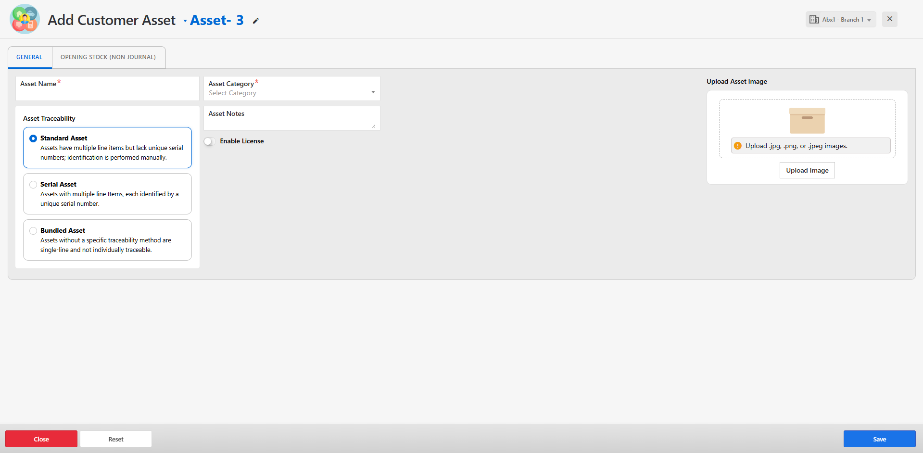Click the pencil edit icon beside Asset- 3
The height and width of the screenshot is (453, 923).
coord(256,21)
